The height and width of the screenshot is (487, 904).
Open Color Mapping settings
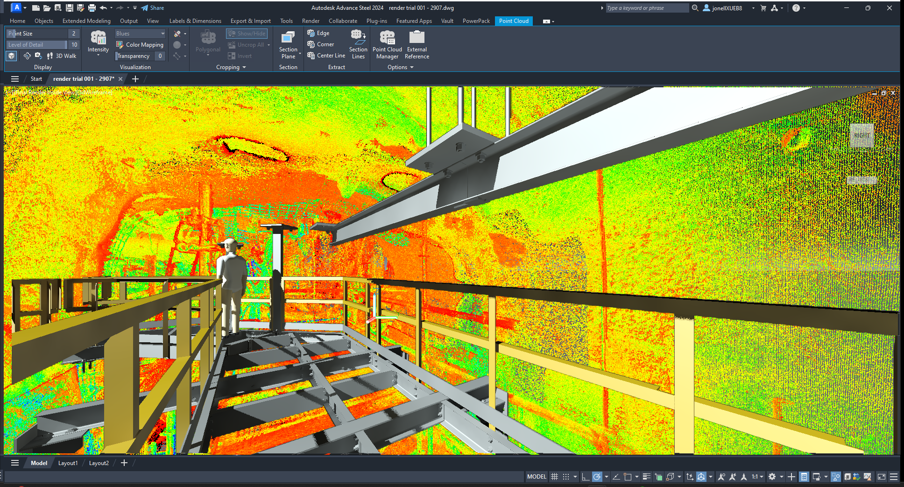pyautogui.click(x=140, y=45)
